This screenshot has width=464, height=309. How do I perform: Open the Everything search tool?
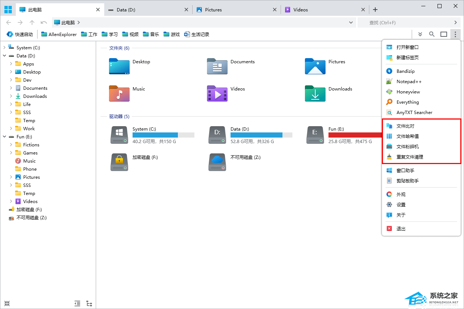click(407, 102)
